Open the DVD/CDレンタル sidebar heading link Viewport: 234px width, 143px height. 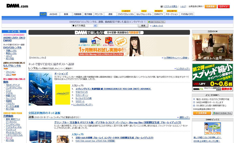pyautogui.click(x=12, y=47)
